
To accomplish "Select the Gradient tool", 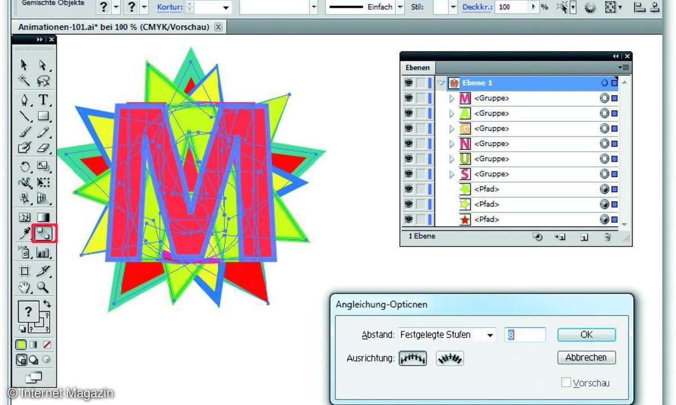I will point(43,217).
